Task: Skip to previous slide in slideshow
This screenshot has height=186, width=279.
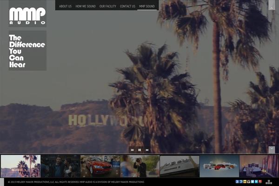Action: point(132,150)
